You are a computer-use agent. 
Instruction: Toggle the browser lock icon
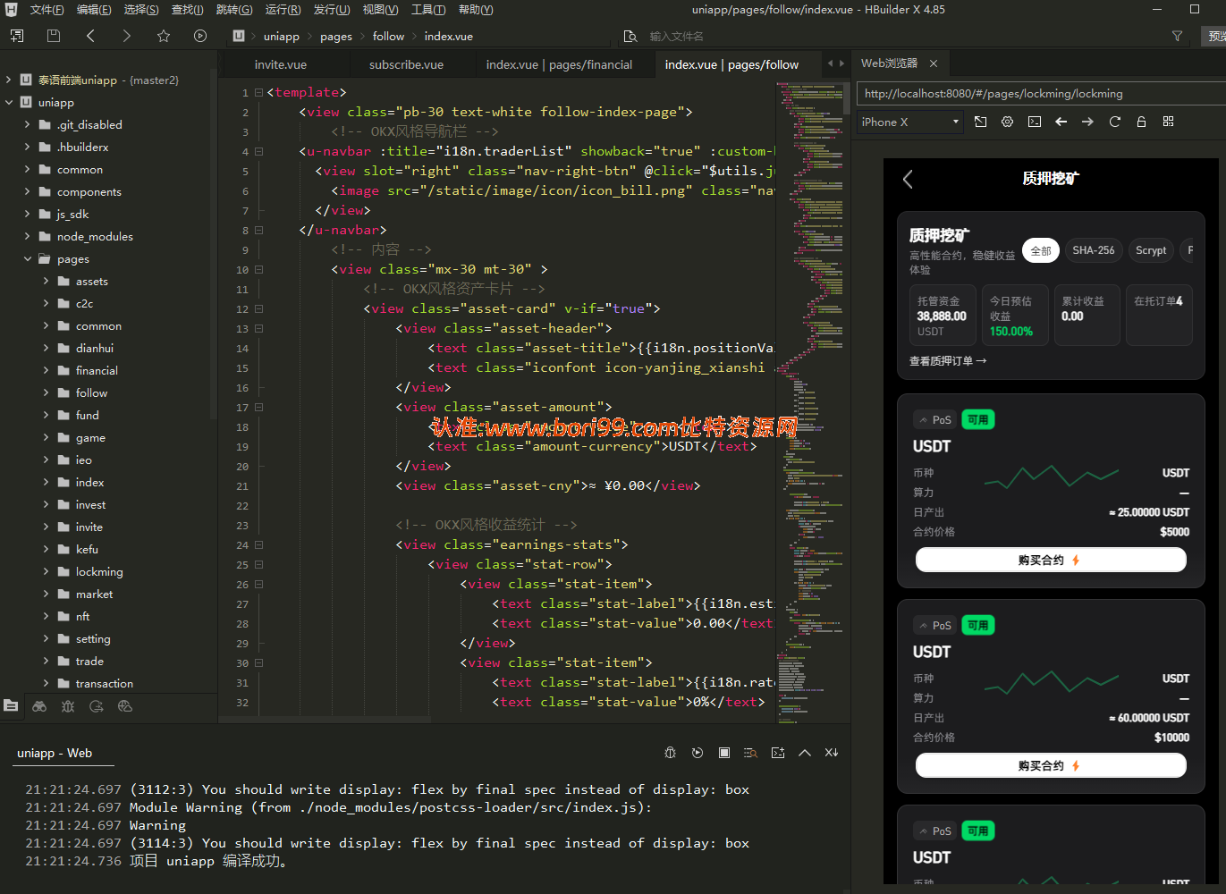[x=1142, y=122]
